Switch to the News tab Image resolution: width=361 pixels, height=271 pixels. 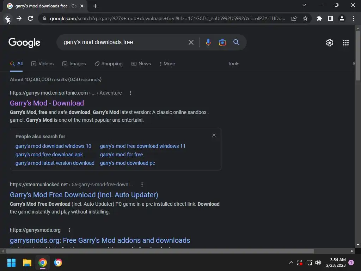pyautogui.click(x=141, y=64)
